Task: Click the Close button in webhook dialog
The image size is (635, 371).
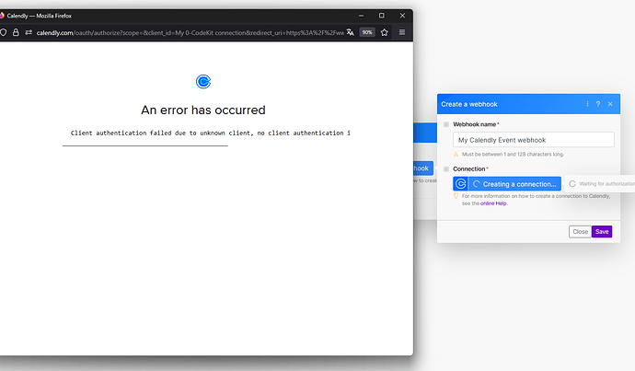Action: tap(580, 232)
